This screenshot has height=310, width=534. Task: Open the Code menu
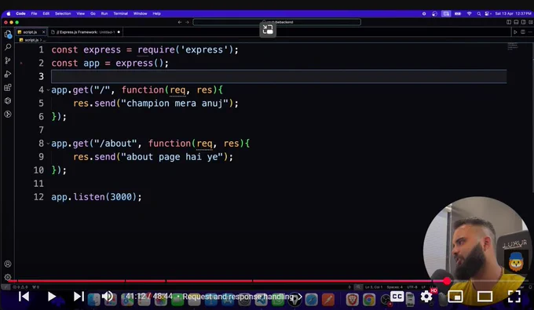click(x=20, y=13)
